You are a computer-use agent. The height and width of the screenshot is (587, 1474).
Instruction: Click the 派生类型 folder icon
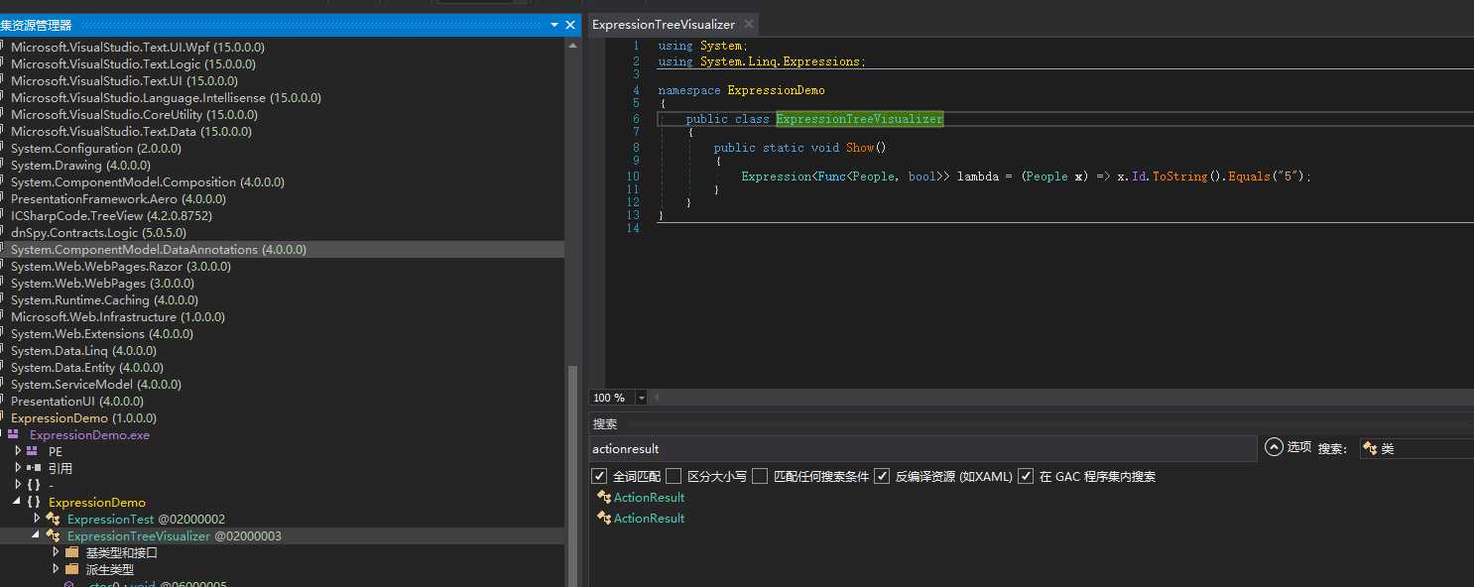71,569
